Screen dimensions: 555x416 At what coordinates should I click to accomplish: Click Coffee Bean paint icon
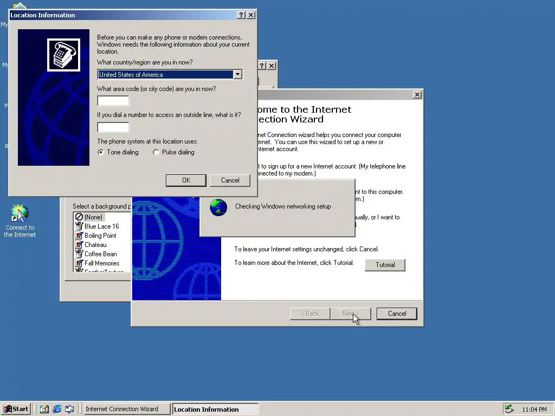[x=79, y=253]
